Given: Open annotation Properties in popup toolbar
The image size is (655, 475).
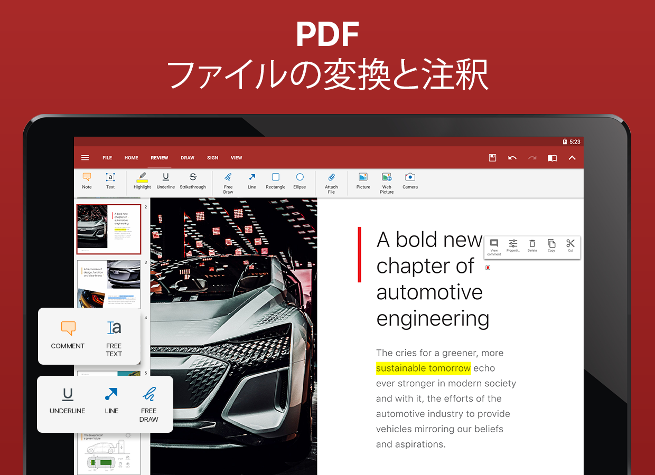Looking at the screenshot, I should [x=513, y=246].
